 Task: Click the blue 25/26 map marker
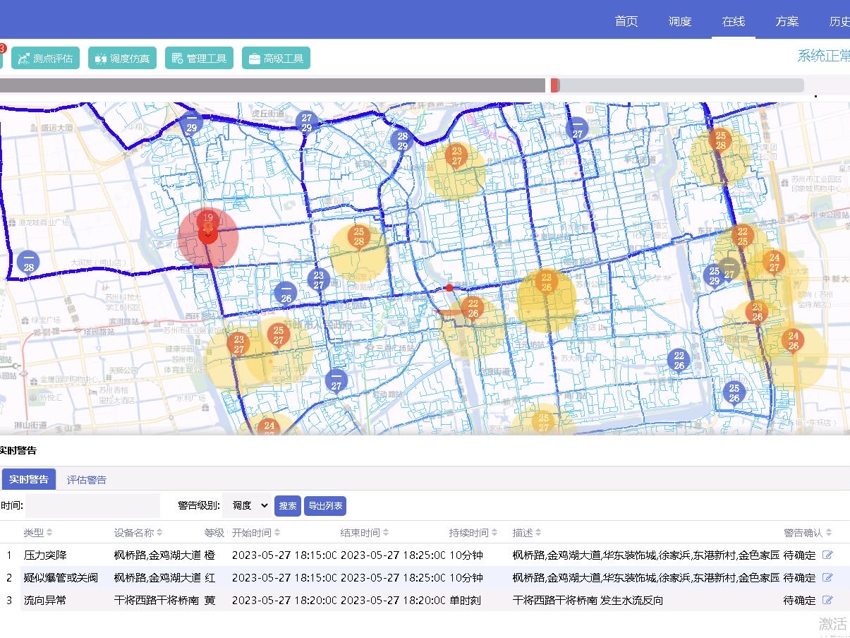(734, 392)
